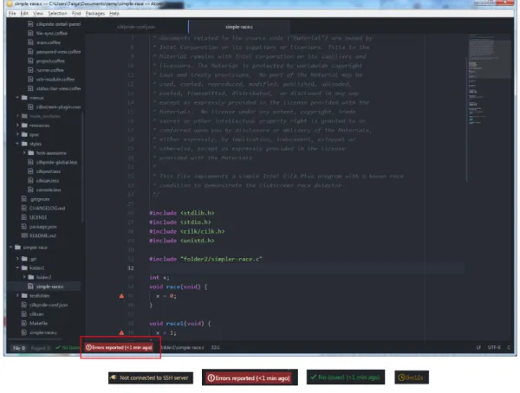Image resolution: width=520 pixels, height=393 pixels.
Task: Click the file icon for project.coffee
Action: (x=30, y=61)
